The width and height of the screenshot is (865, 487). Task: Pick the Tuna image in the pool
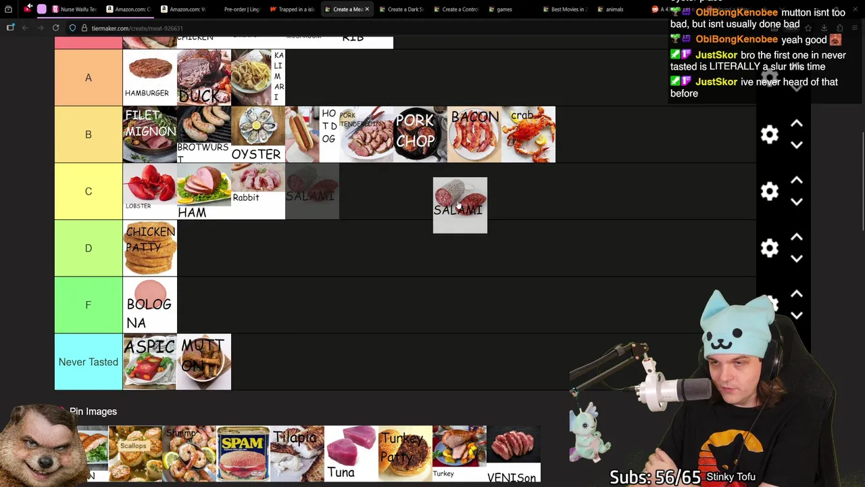pos(351,453)
